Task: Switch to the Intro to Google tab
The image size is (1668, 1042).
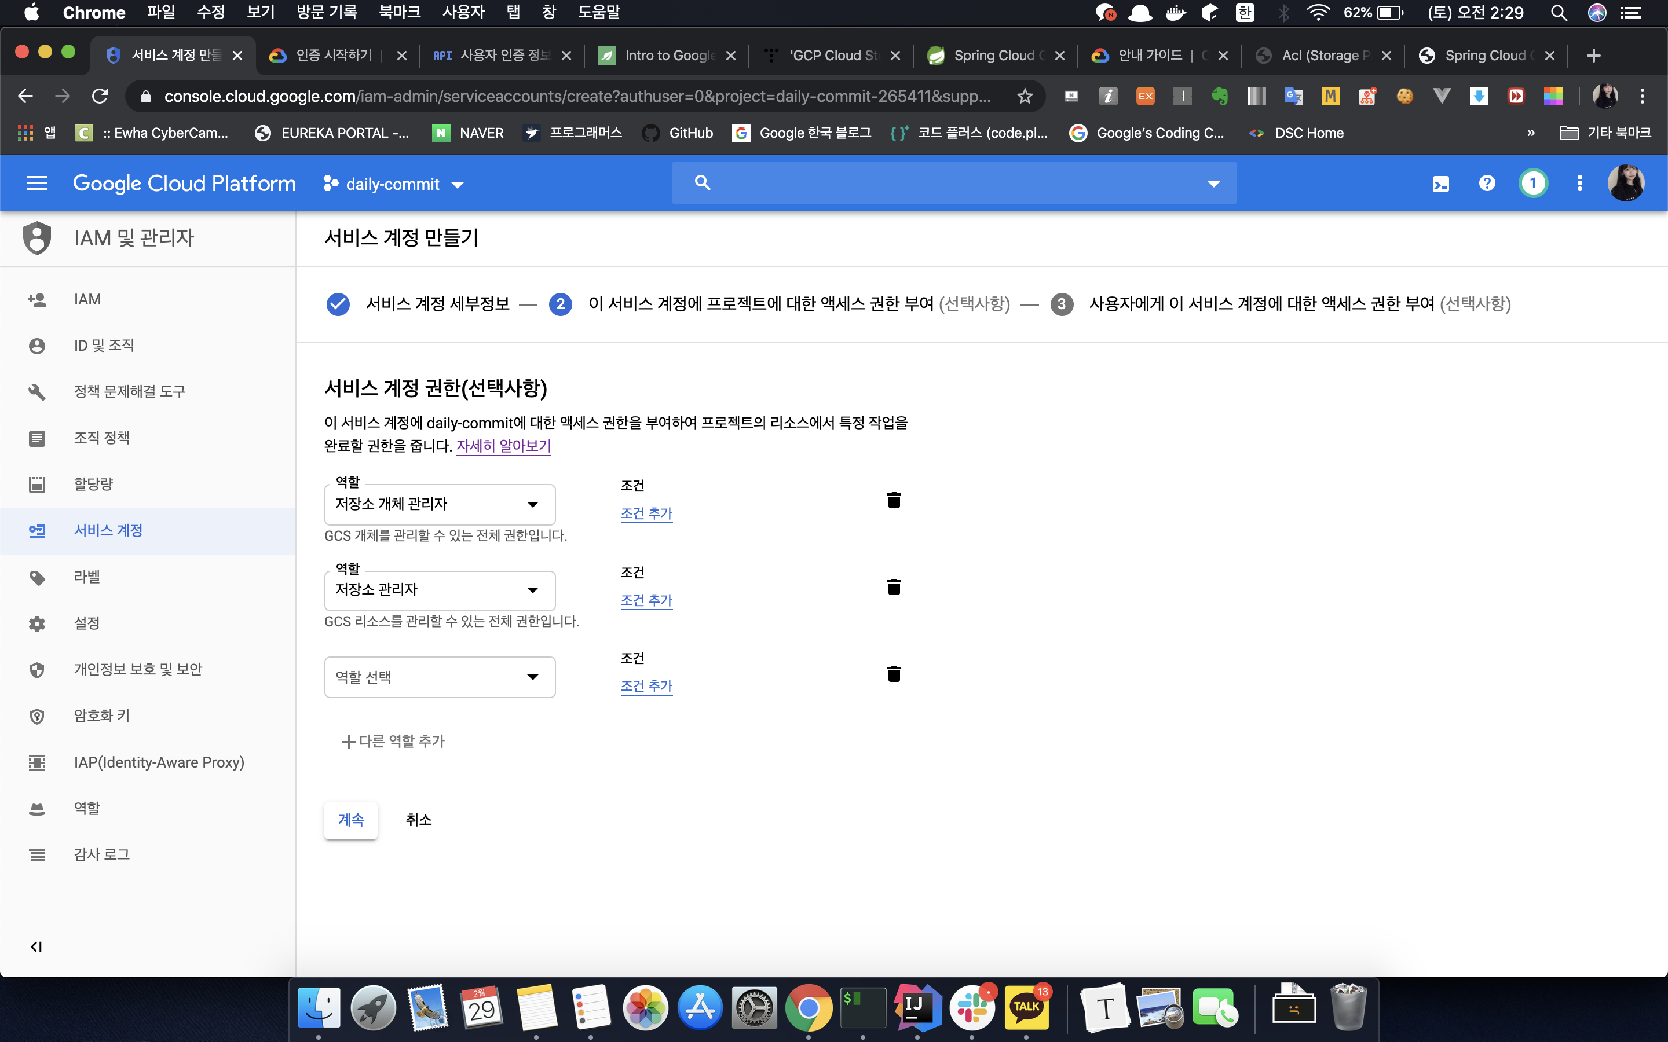Action: 666,55
